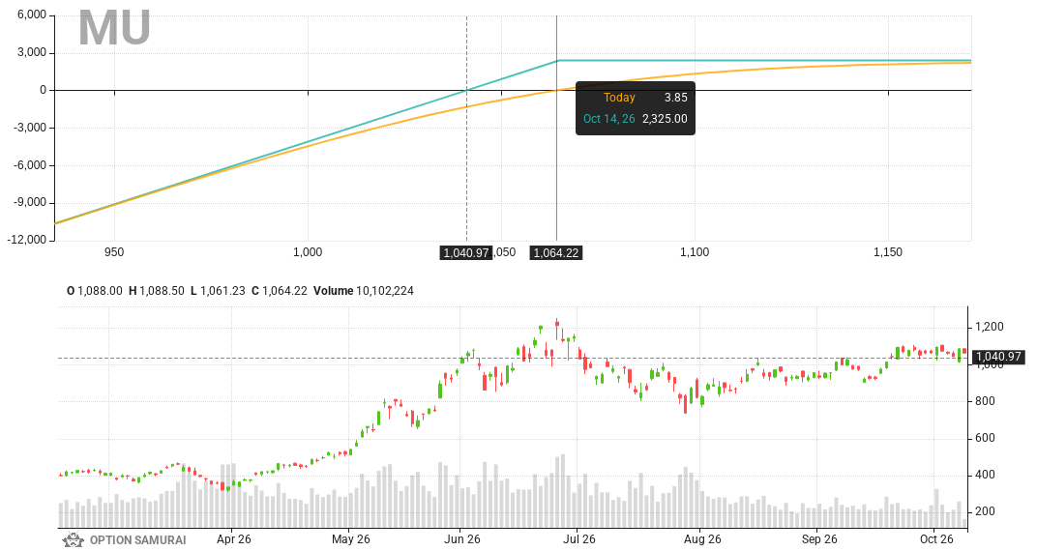This screenshot has width=1037, height=551.
Task: Click the May 26 date label
Action: tap(350, 539)
